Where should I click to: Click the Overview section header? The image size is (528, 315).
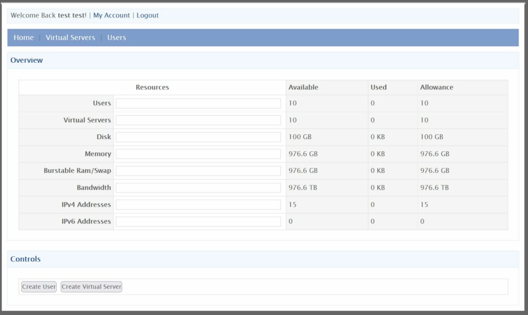(x=27, y=60)
